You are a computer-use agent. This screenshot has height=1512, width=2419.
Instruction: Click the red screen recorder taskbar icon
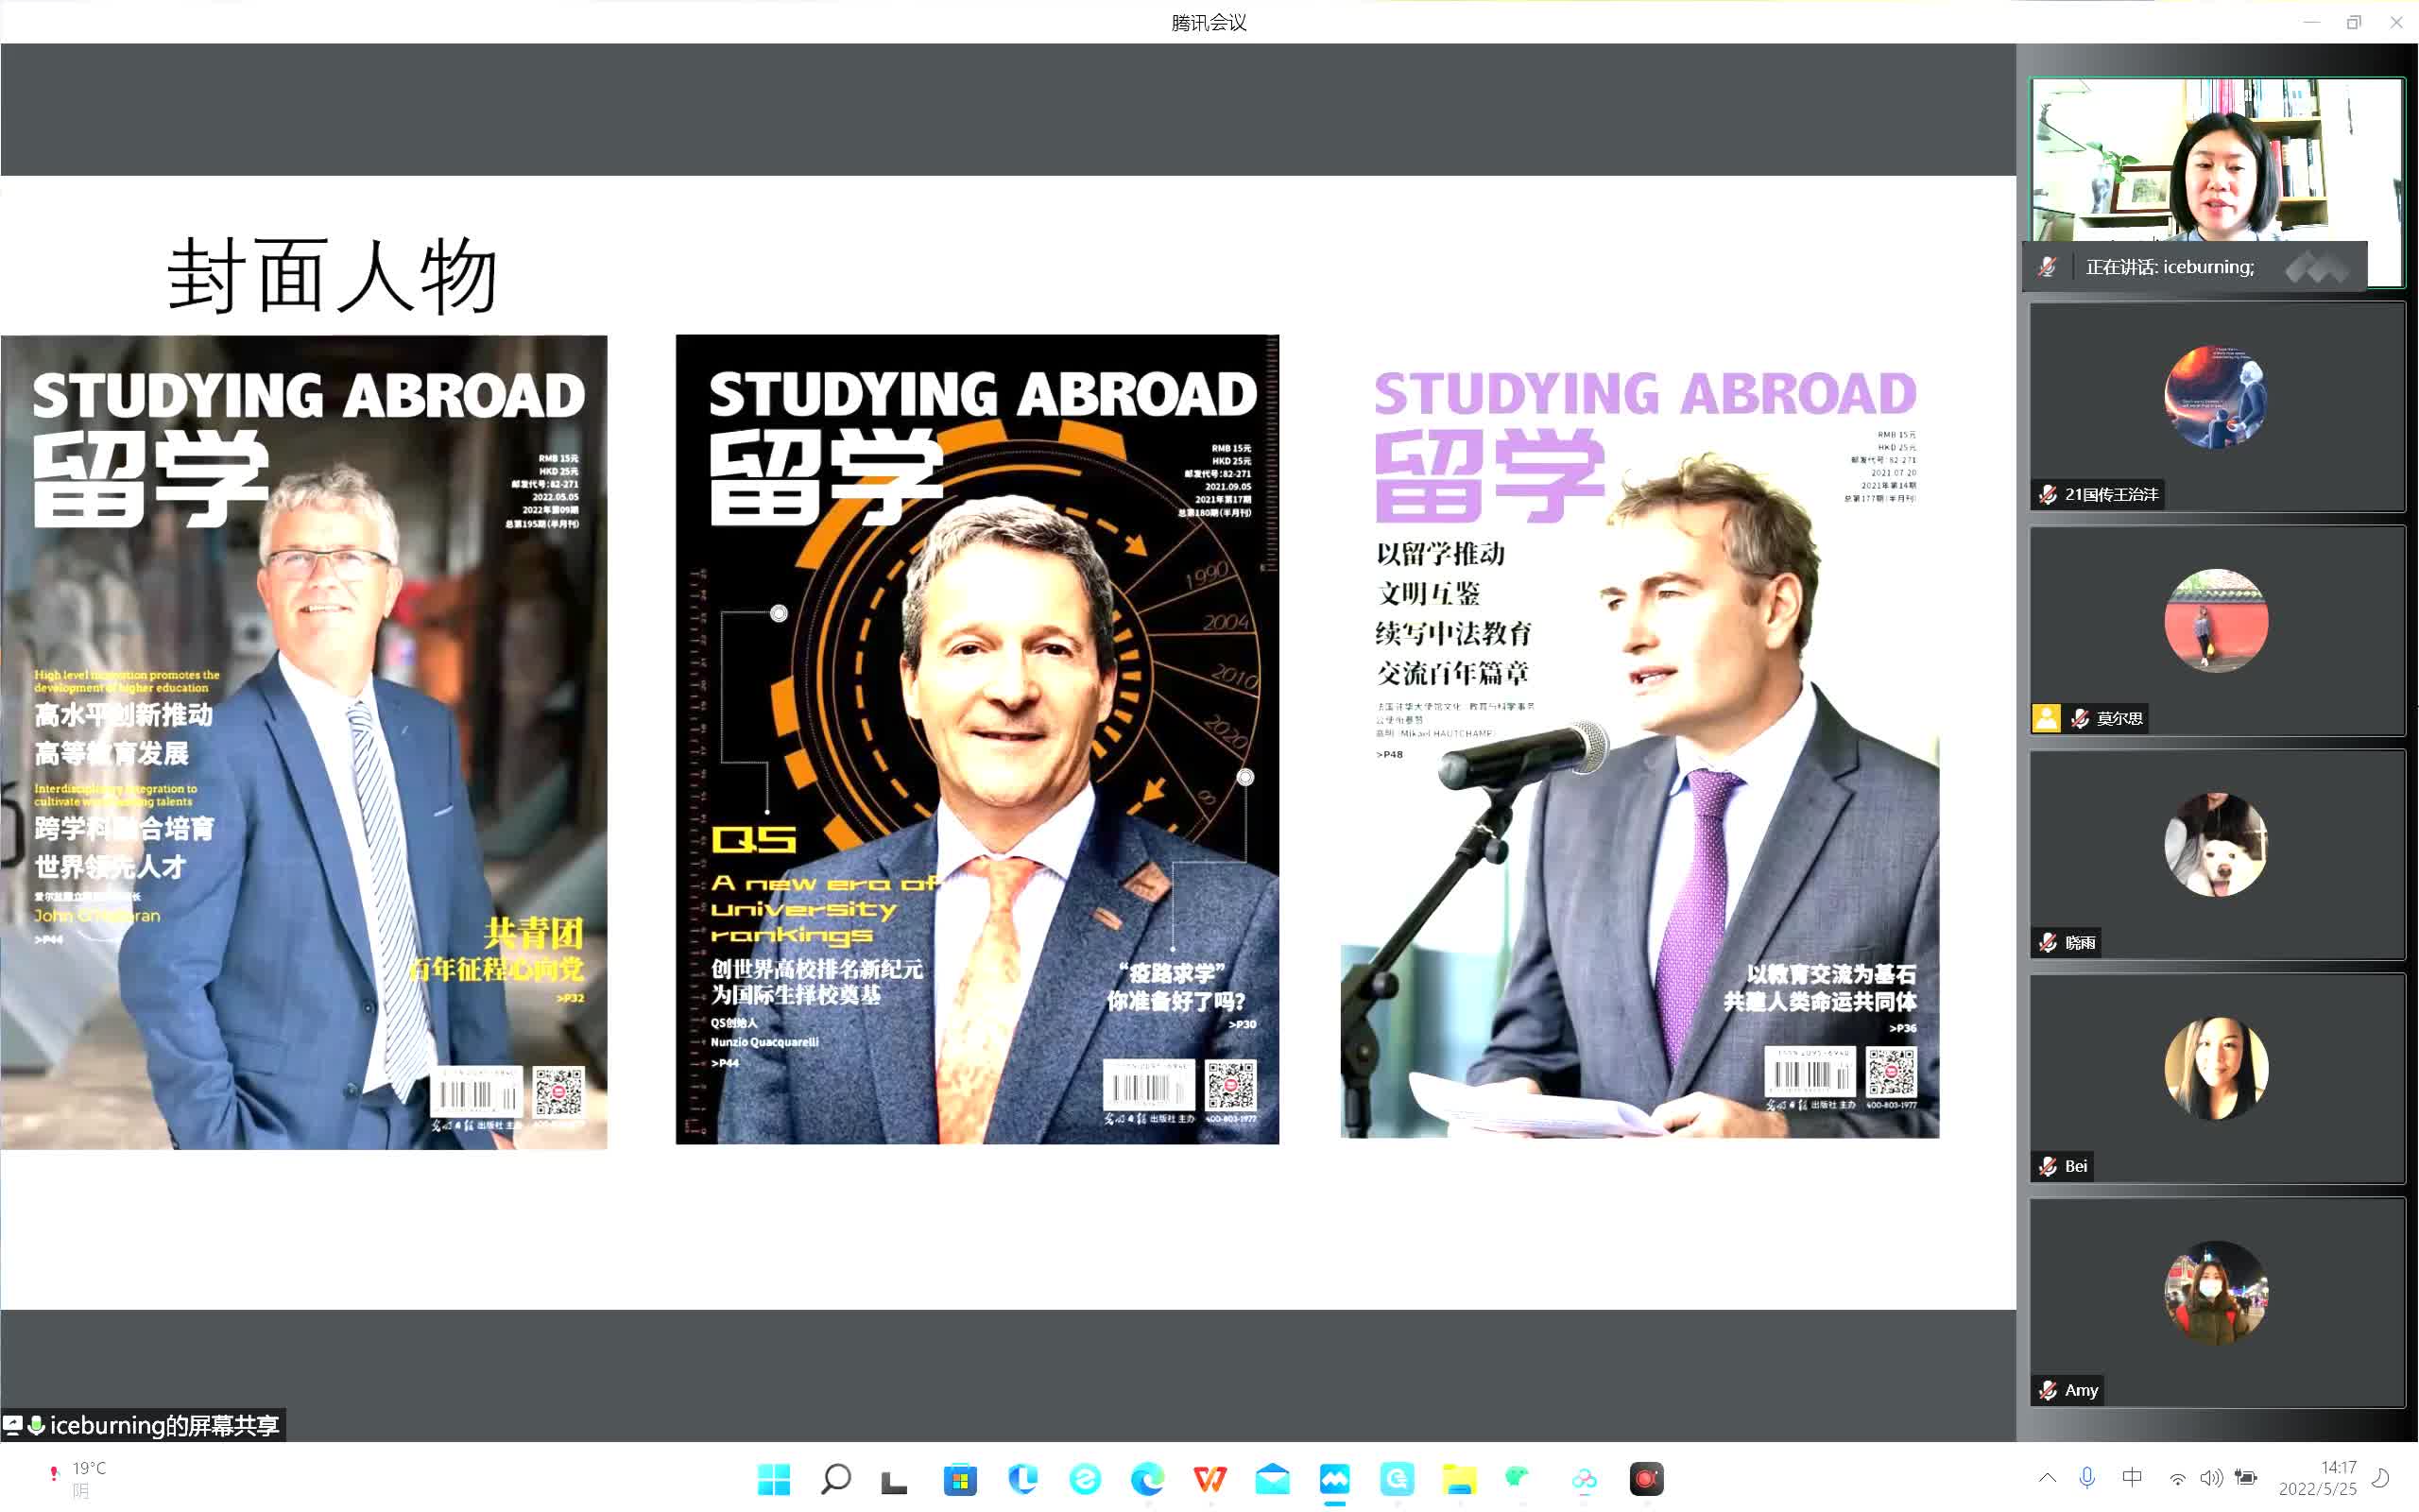click(1645, 1478)
